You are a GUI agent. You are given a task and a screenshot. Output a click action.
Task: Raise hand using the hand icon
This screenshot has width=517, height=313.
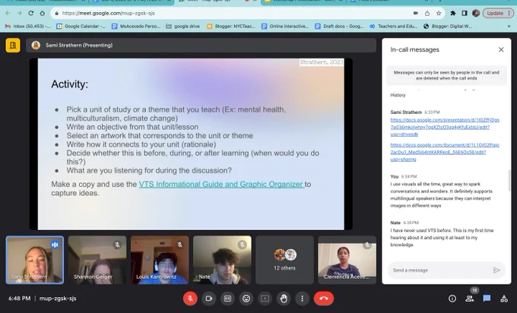pos(284,299)
